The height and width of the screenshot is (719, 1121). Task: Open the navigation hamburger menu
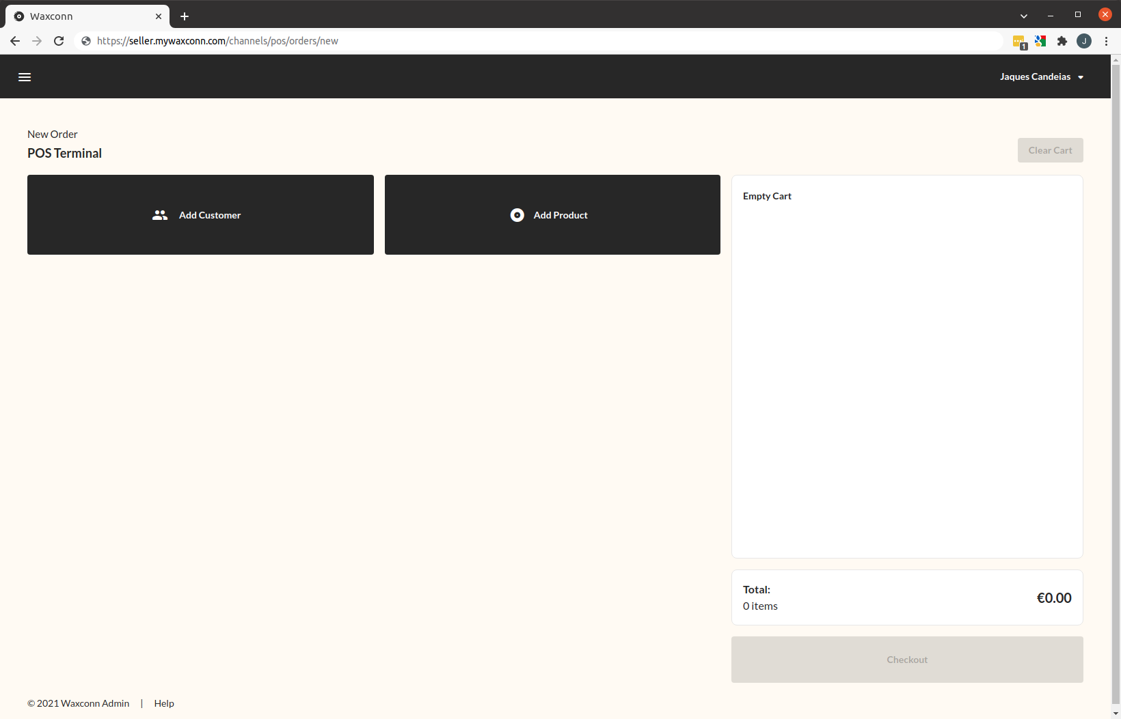25,76
